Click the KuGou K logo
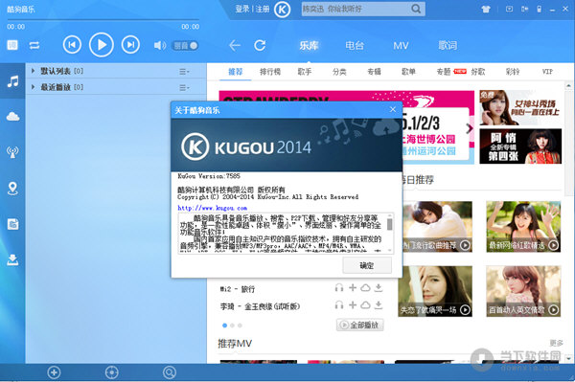 pyautogui.click(x=282, y=10)
